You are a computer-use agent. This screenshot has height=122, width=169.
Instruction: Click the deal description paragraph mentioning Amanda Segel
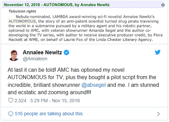click(85, 28)
